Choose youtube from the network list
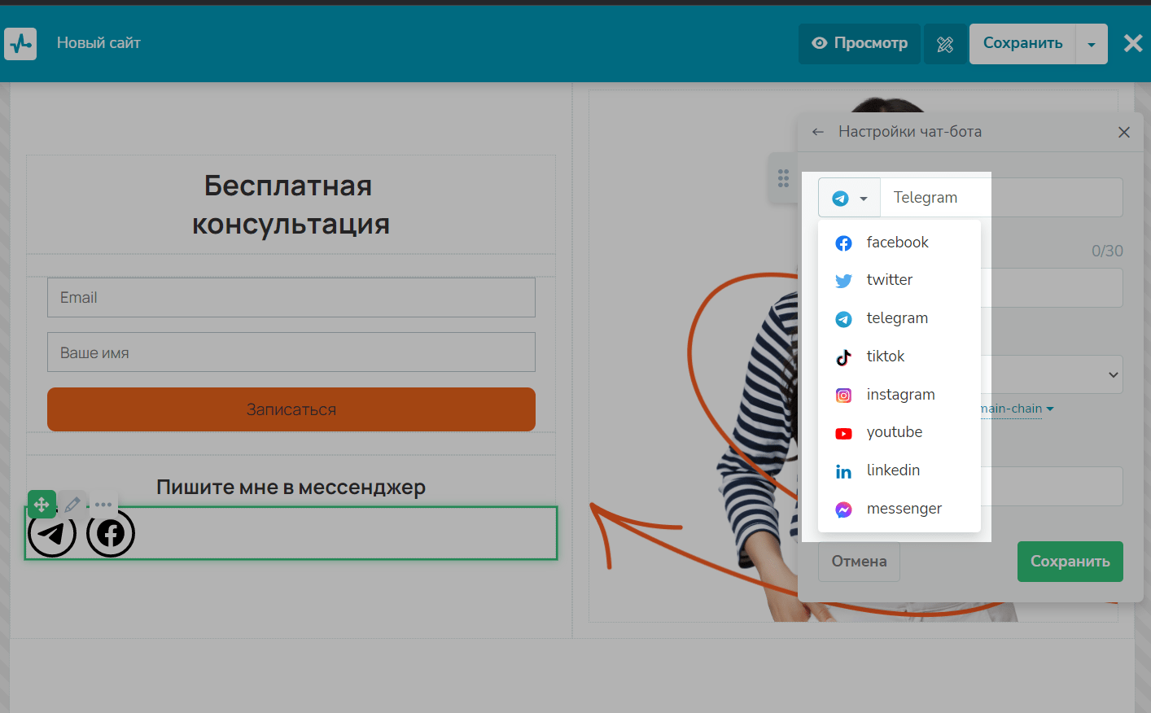The width and height of the screenshot is (1151, 713). click(x=899, y=432)
